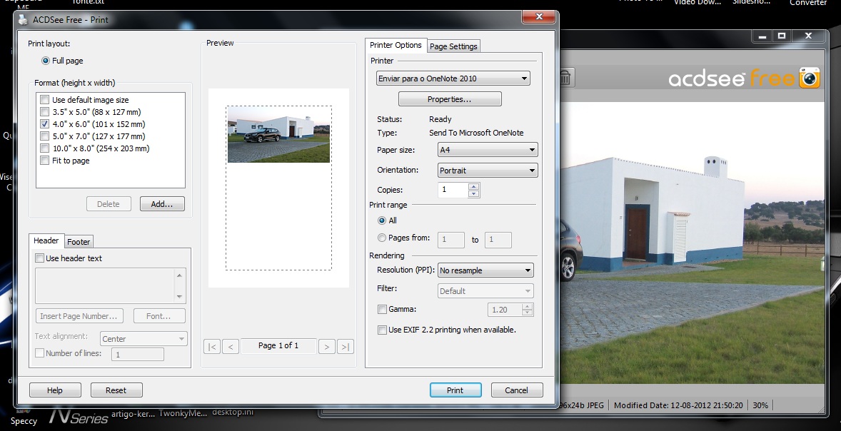Check the 5.0" x 7.0" format
The width and height of the screenshot is (841, 431).
(44, 136)
